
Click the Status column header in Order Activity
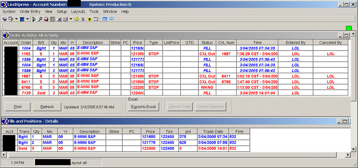click(x=207, y=42)
